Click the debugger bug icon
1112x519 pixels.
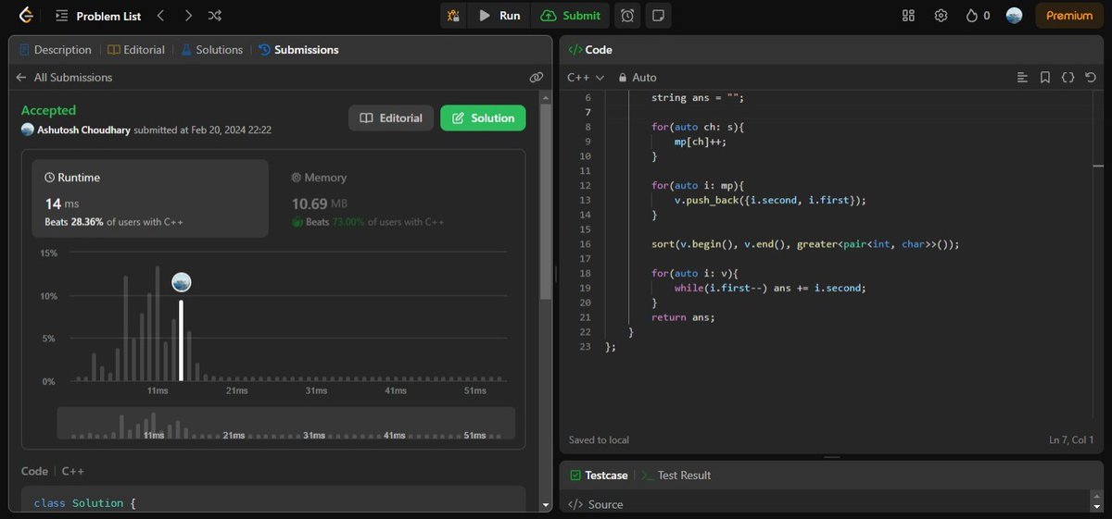[453, 16]
